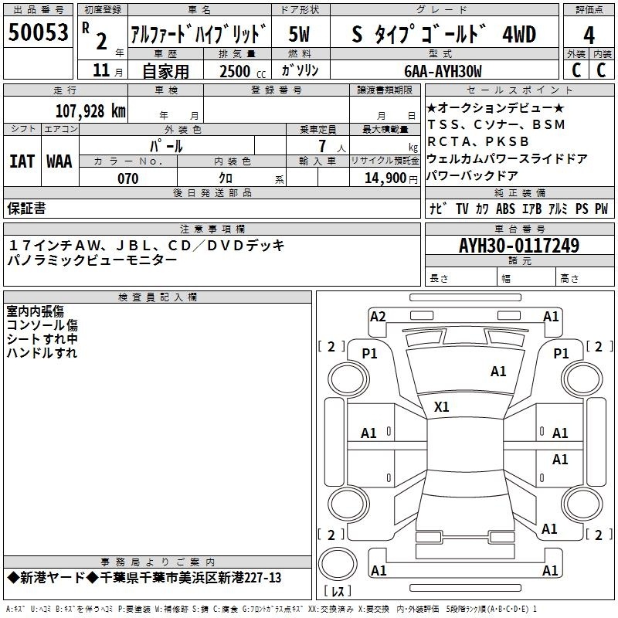Click the overall grade score 4
This screenshot has height=618, width=618.
[x=589, y=35]
